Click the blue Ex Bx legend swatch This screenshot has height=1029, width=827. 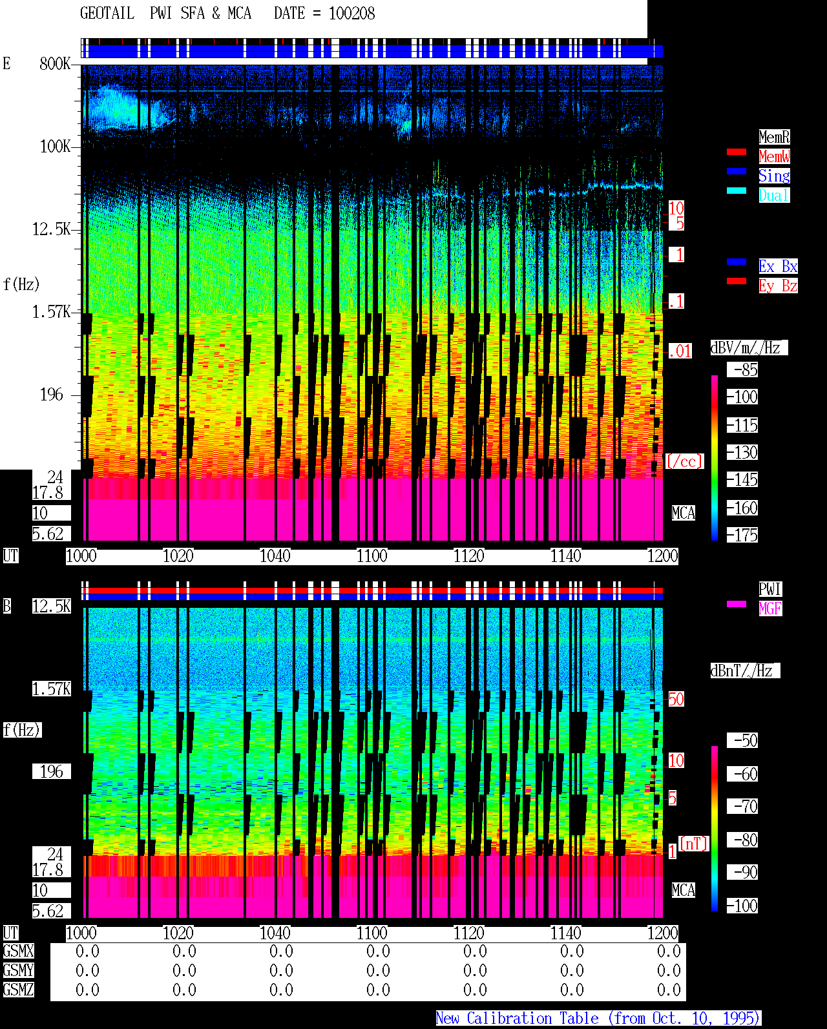(x=737, y=262)
